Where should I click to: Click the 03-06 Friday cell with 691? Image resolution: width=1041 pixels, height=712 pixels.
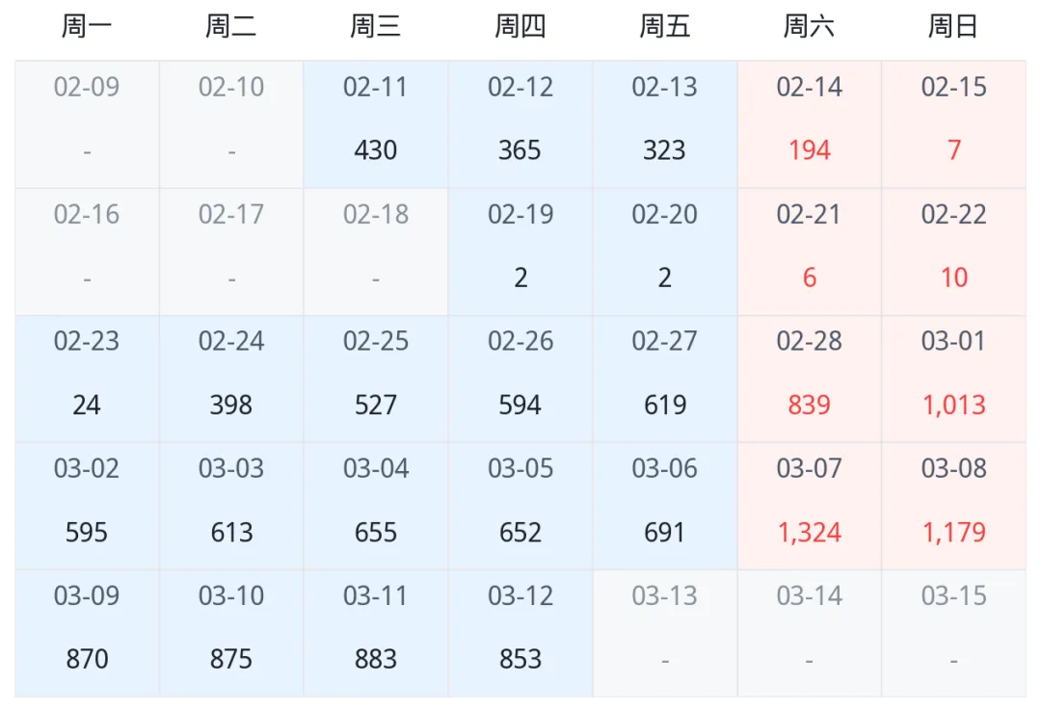[x=664, y=506]
